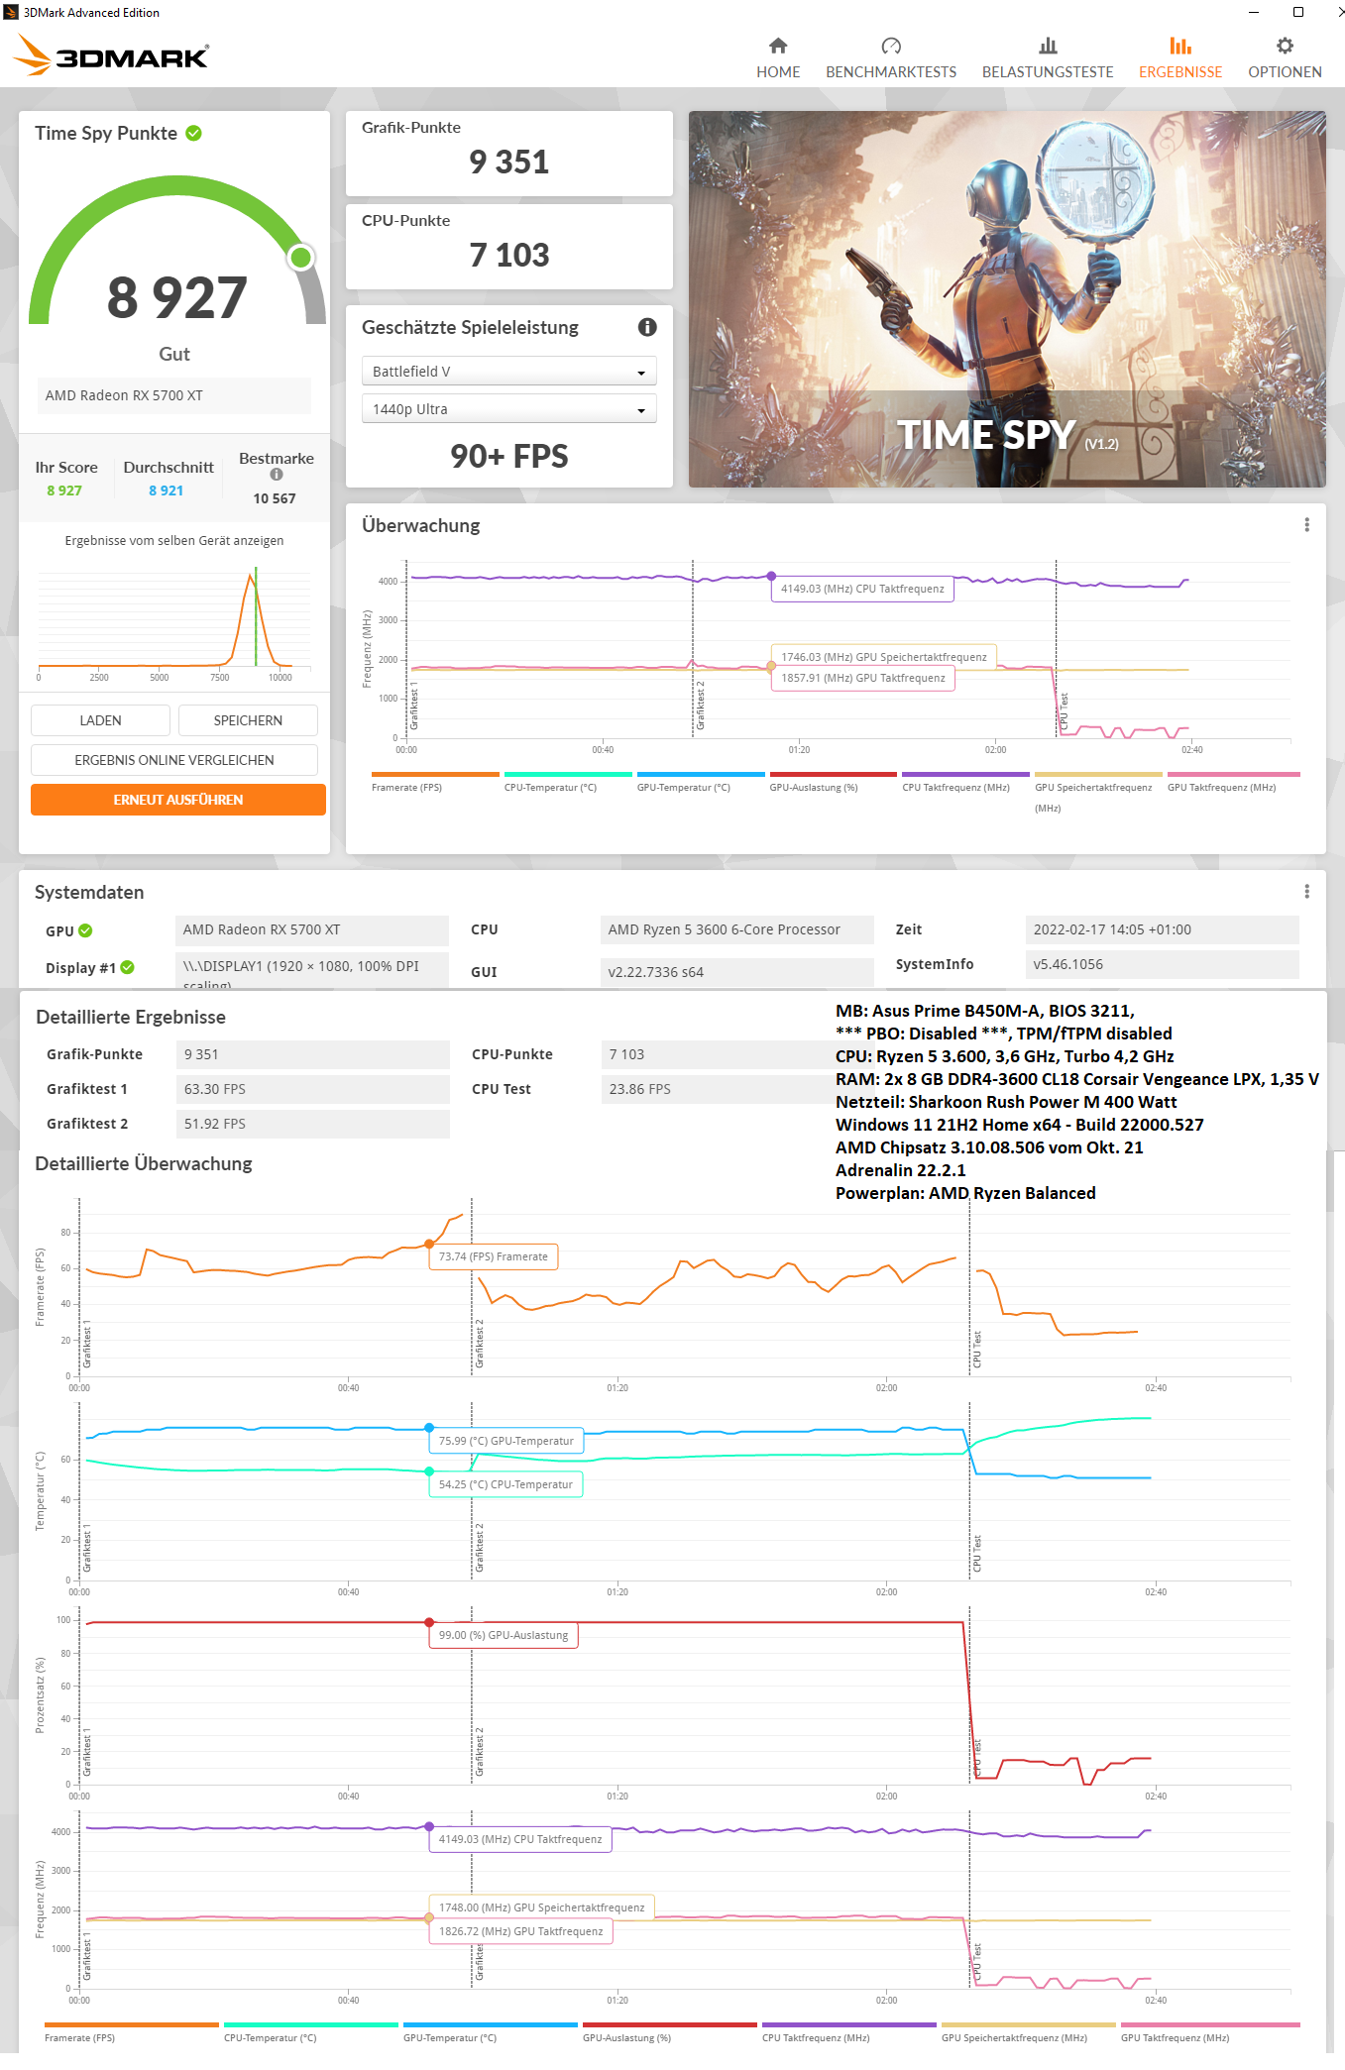Click the GUI version v2.22.7336 s64

click(x=736, y=972)
